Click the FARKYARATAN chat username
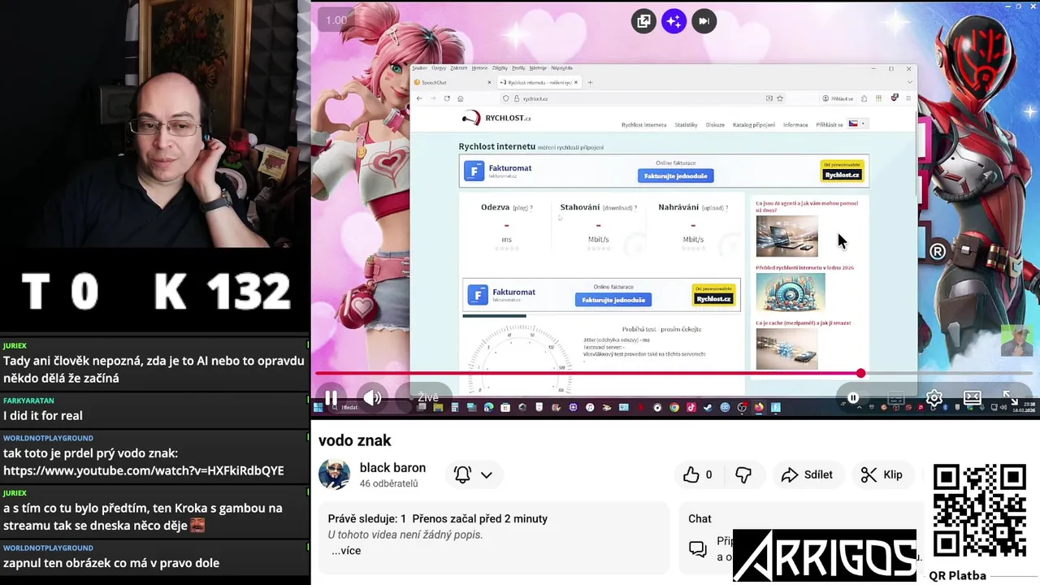The width and height of the screenshot is (1040, 585). [x=28, y=401]
